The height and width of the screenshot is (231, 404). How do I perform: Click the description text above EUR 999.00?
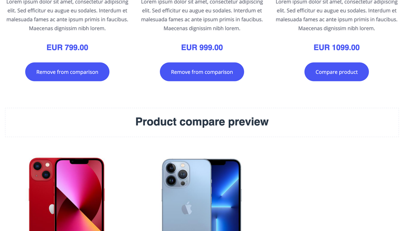coord(202,15)
